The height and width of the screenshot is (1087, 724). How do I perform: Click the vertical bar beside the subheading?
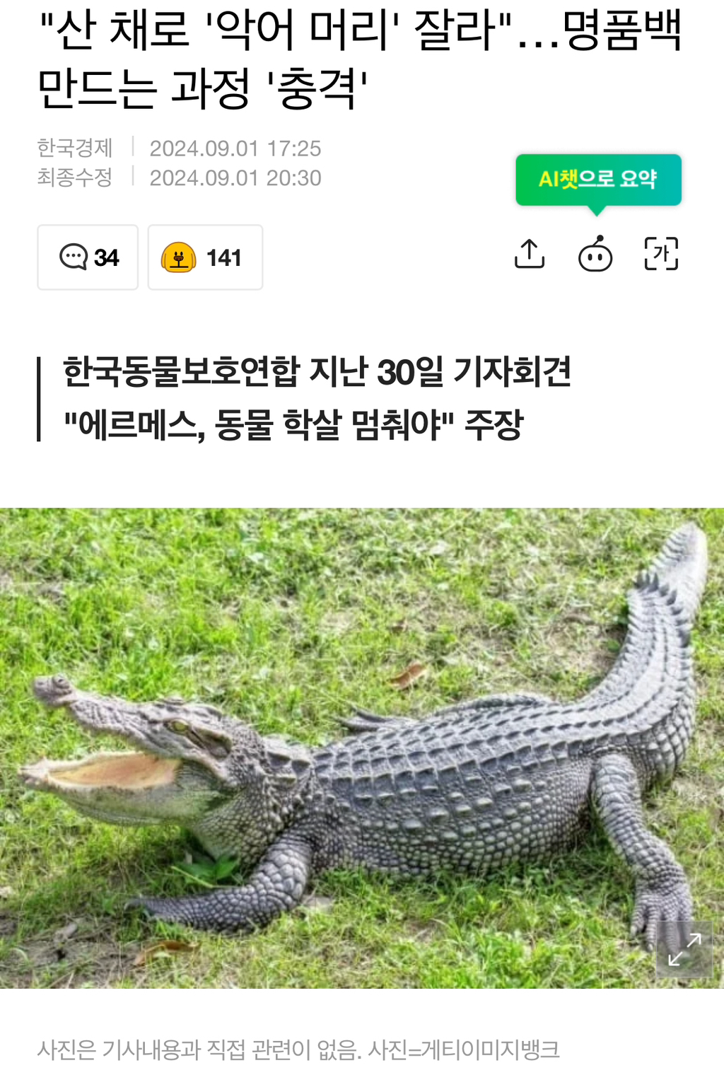point(39,399)
